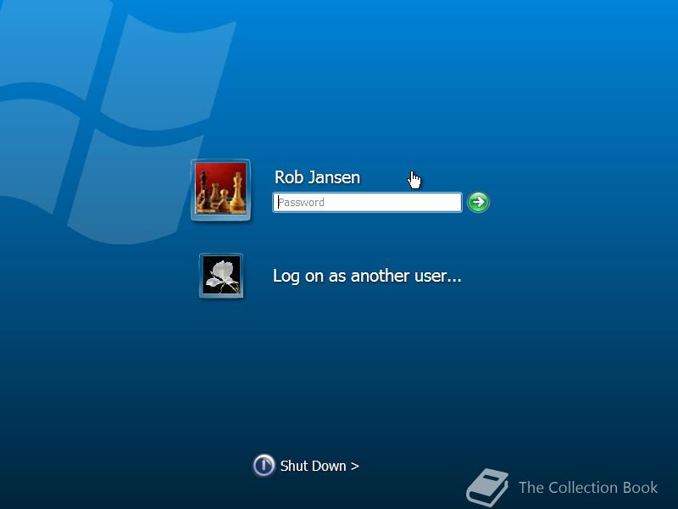
Task: Choose Log on as another user
Action: click(367, 276)
